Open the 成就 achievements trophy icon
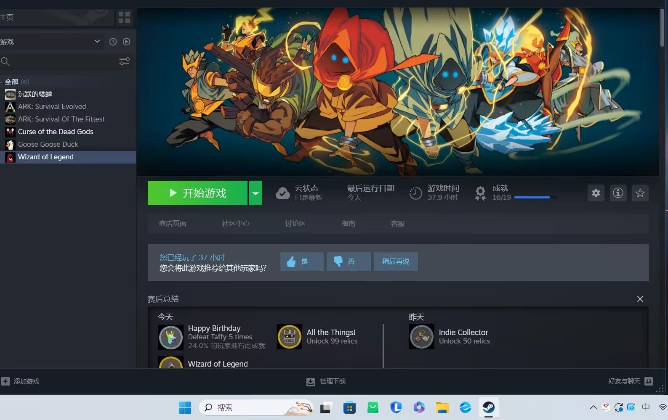The width and height of the screenshot is (668, 420). [480, 193]
